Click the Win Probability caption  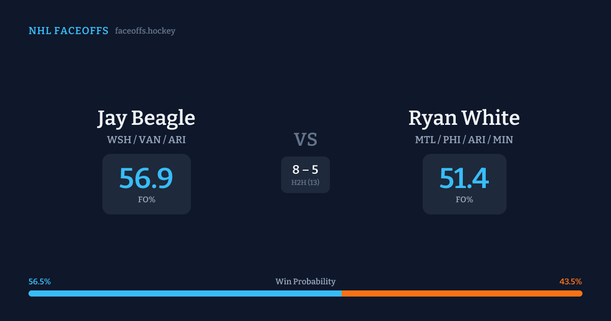click(305, 282)
